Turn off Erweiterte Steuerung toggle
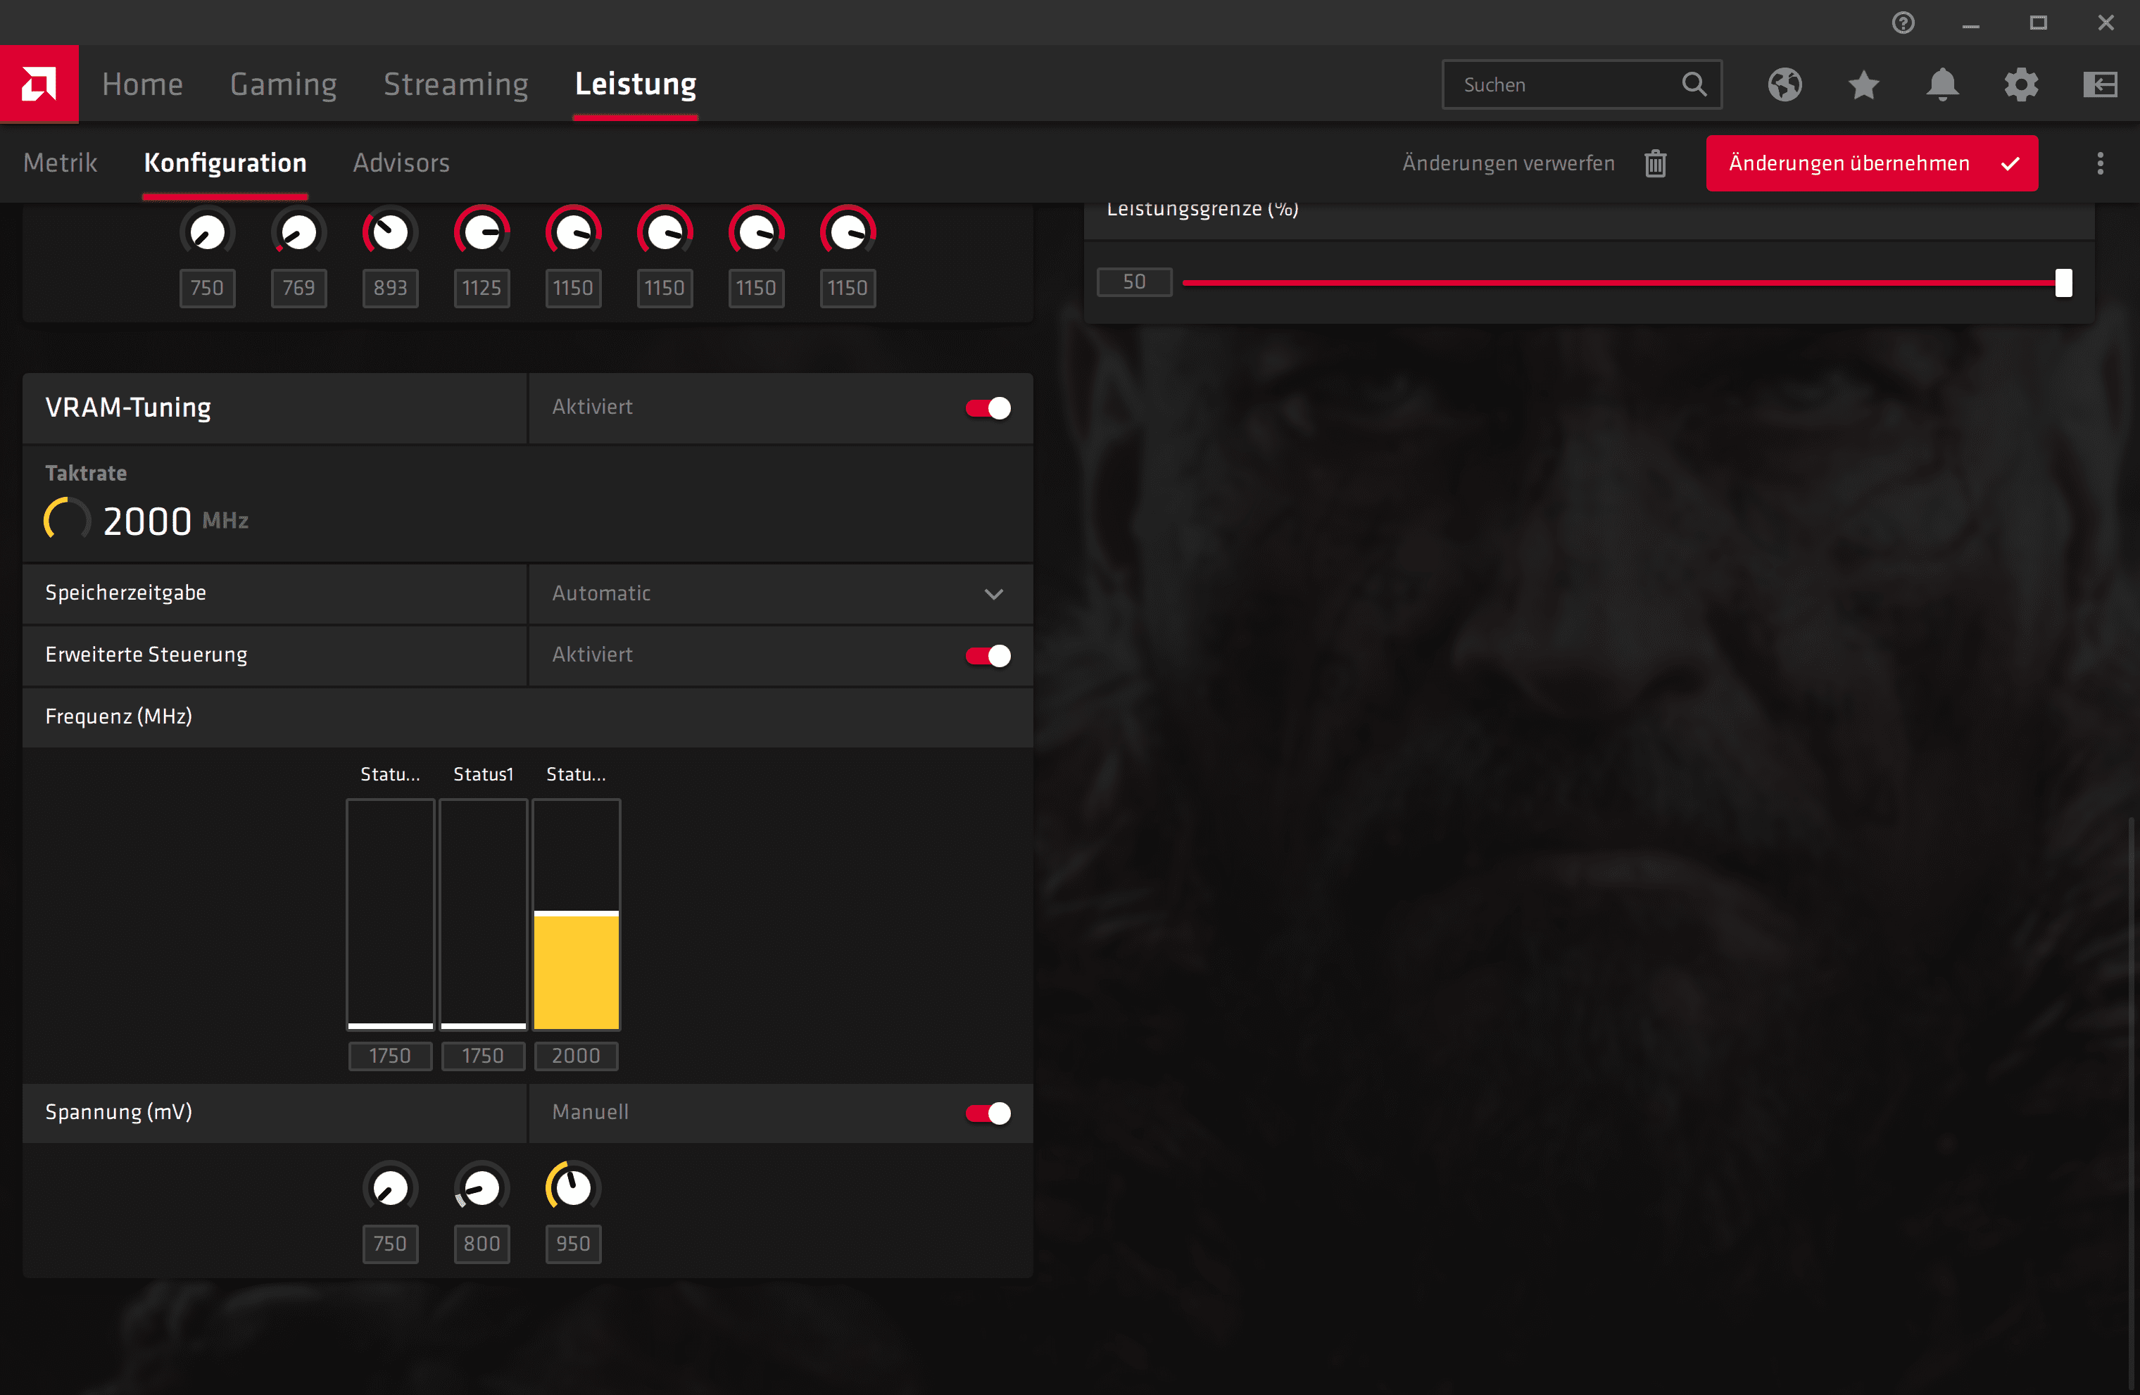This screenshot has height=1395, width=2140. coord(988,656)
